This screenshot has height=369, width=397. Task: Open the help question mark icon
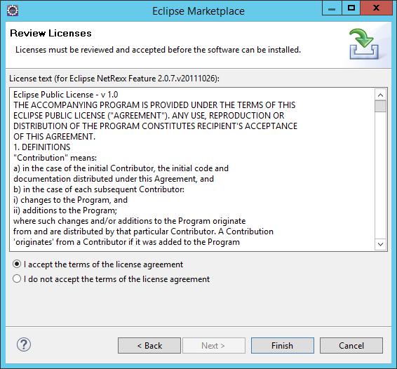pos(24,344)
